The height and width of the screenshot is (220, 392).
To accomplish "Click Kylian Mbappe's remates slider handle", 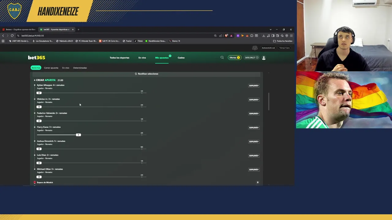I will point(39,93).
